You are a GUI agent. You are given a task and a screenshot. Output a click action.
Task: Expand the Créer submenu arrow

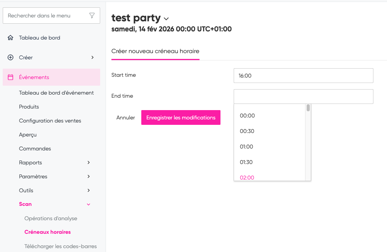[x=92, y=57]
